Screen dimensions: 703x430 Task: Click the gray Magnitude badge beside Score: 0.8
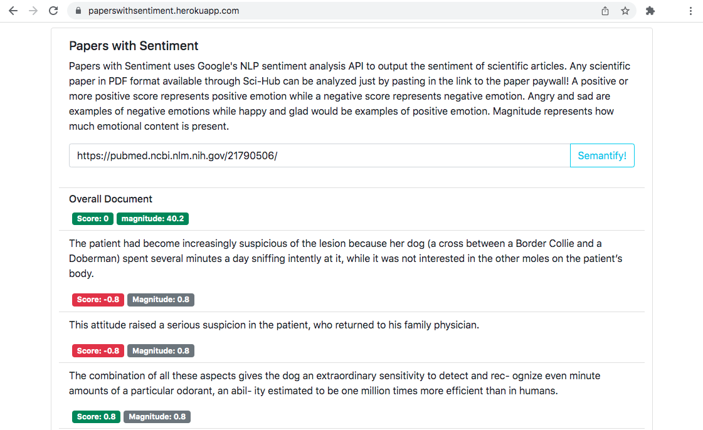coord(157,416)
